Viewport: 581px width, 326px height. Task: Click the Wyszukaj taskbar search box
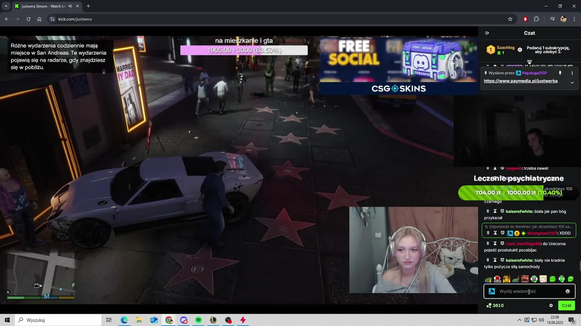coord(58,320)
